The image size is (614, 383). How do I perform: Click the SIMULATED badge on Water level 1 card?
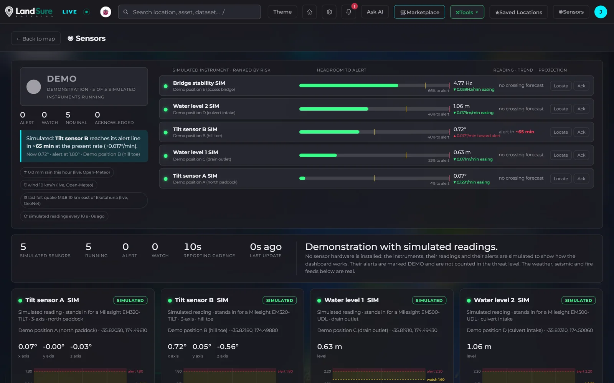429,300
